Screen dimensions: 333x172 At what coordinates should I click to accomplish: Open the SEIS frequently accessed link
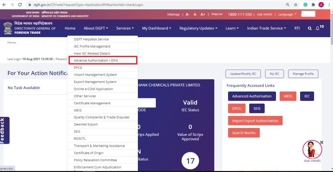click(257, 108)
